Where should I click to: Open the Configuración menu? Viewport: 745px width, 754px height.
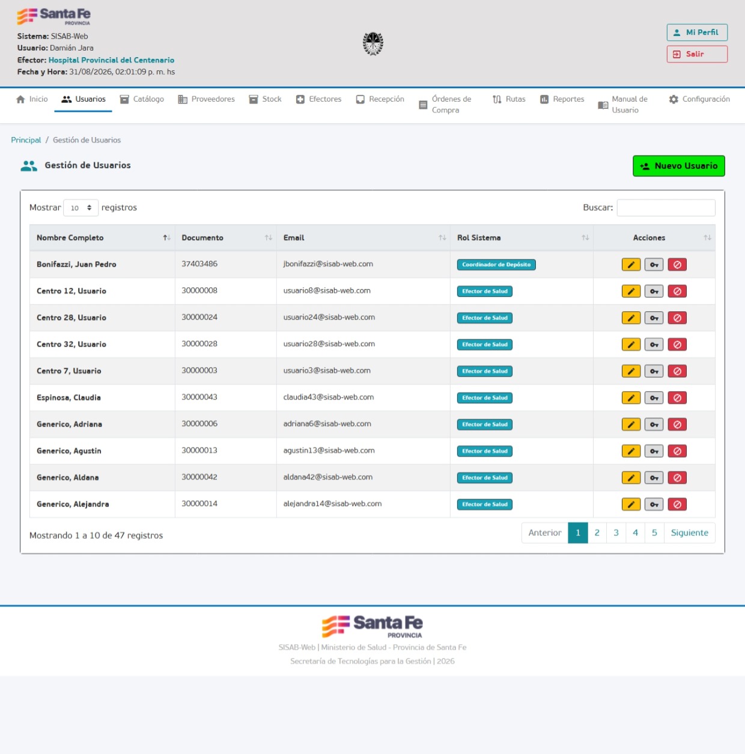(x=699, y=99)
